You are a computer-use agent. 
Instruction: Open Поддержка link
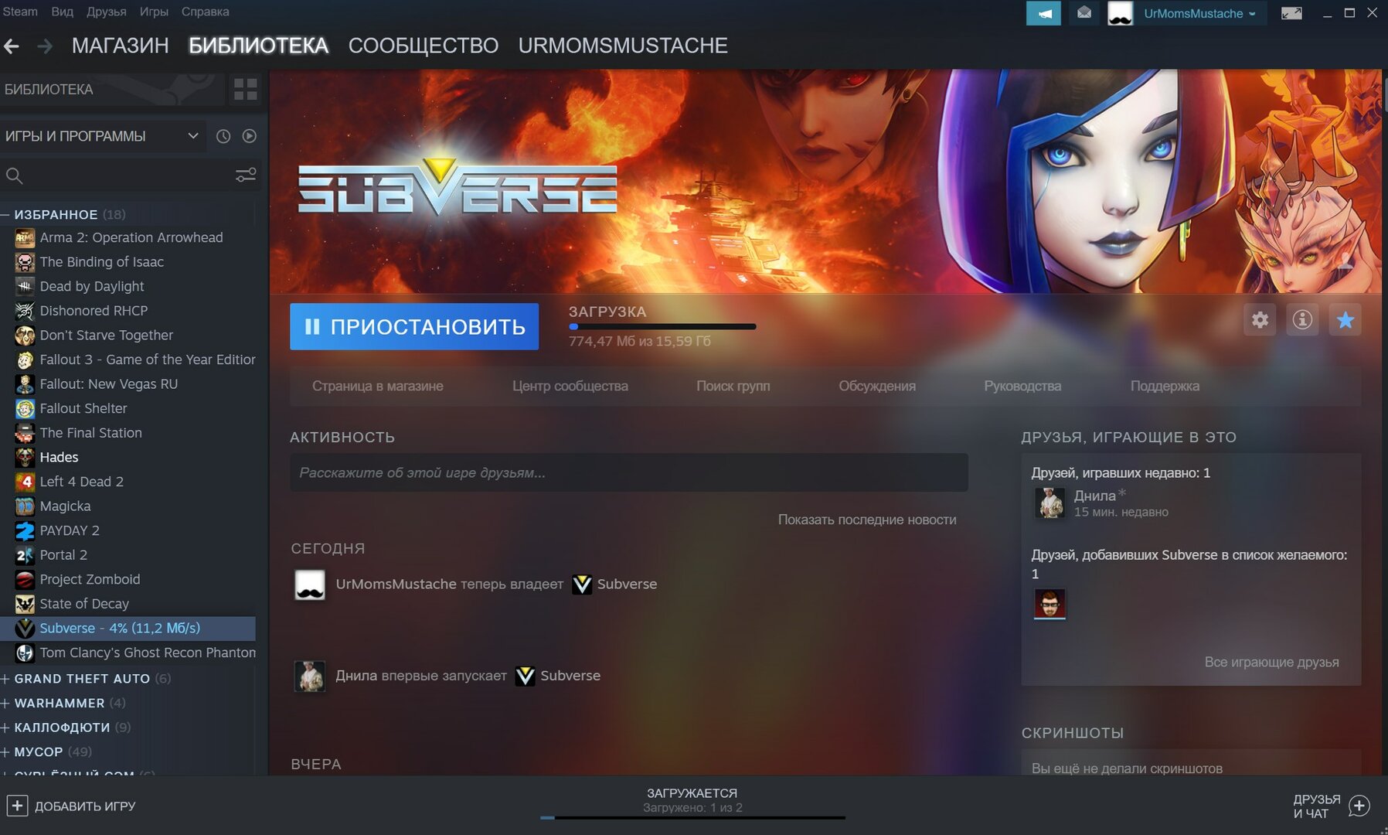[1165, 386]
